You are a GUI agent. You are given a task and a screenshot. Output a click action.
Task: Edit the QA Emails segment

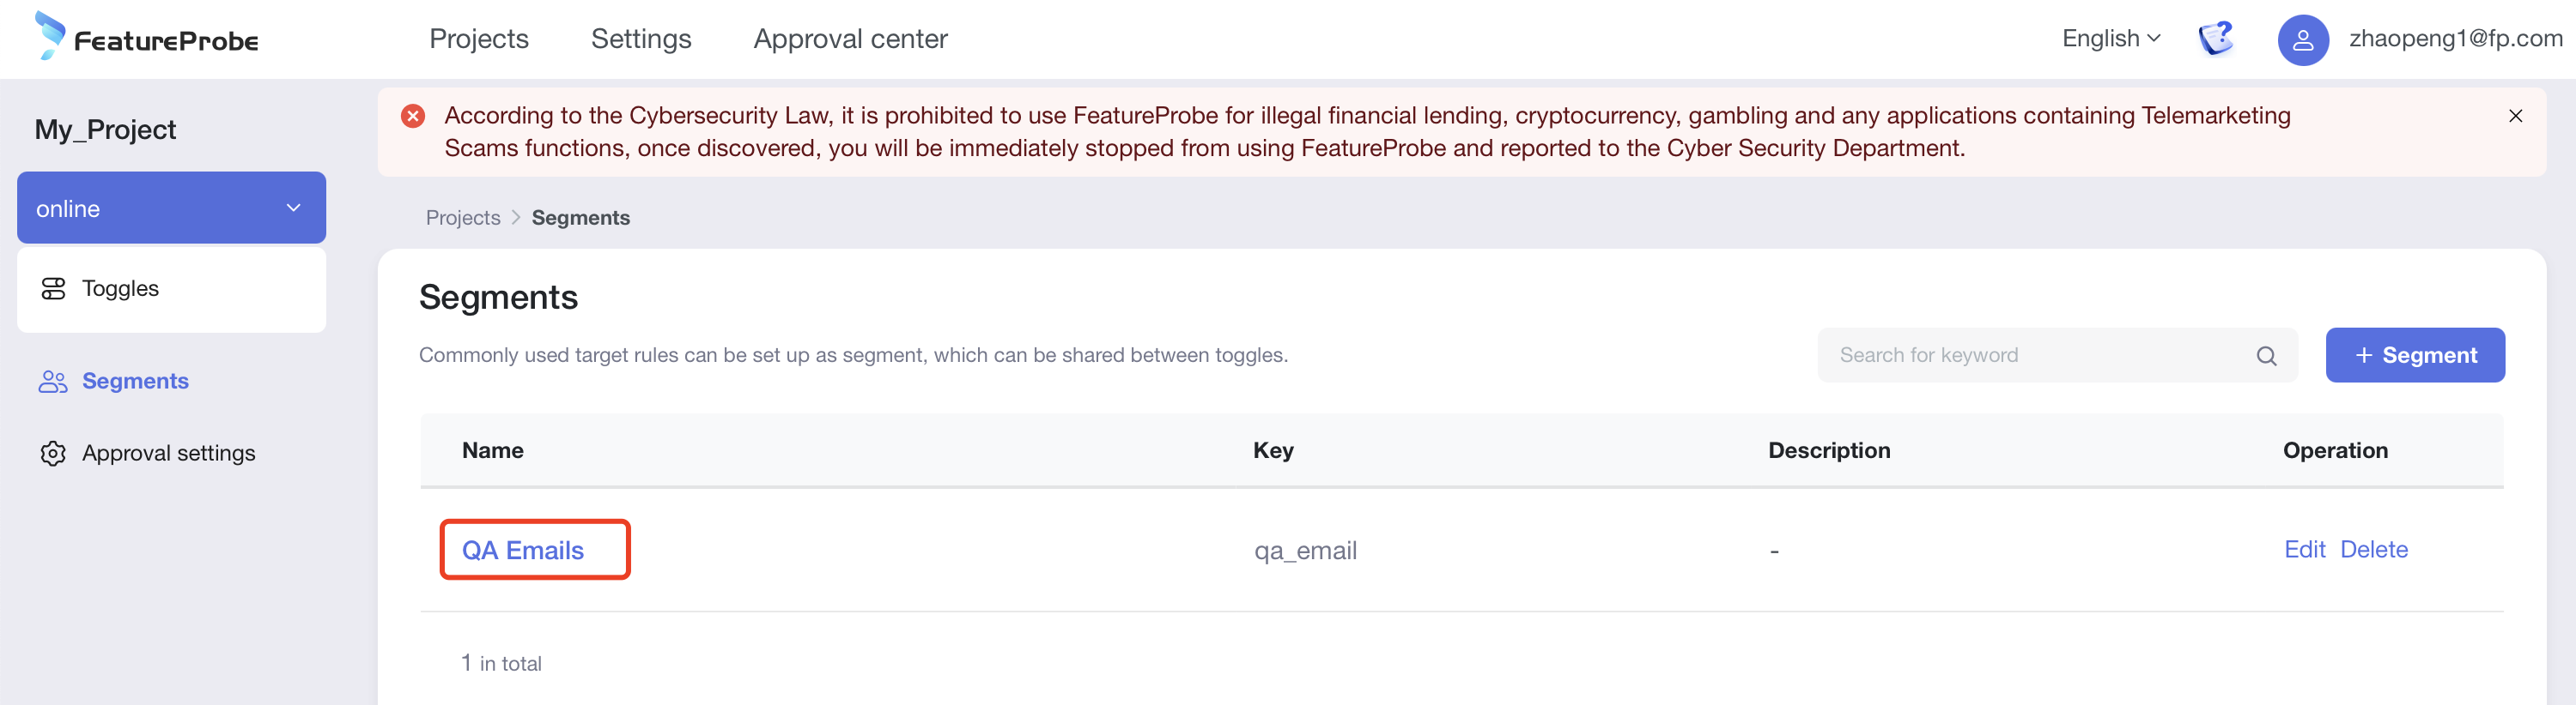pos(2304,549)
